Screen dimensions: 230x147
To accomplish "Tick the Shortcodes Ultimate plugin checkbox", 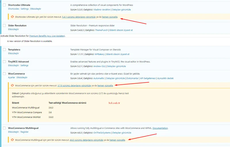I will (4, 5).
